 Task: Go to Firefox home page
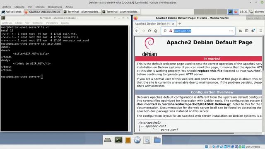pyautogui.click(x=156, y=31)
